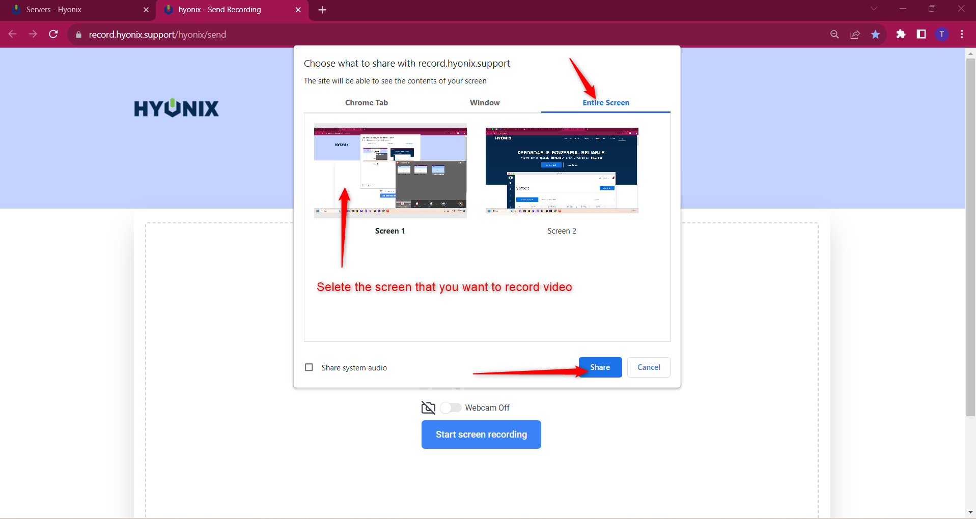
Task: Click the site security lock icon
Action: pyautogui.click(x=78, y=34)
